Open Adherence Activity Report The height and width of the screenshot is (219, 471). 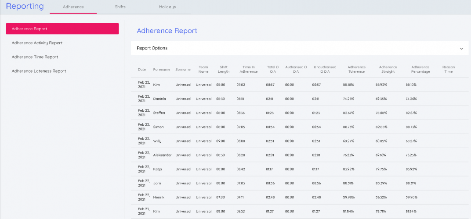tap(37, 43)
